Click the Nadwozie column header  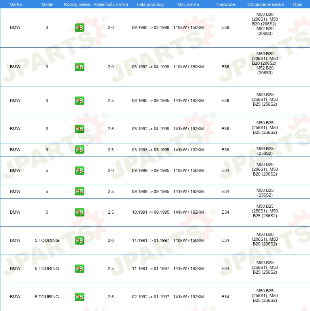tap(226, 4)
